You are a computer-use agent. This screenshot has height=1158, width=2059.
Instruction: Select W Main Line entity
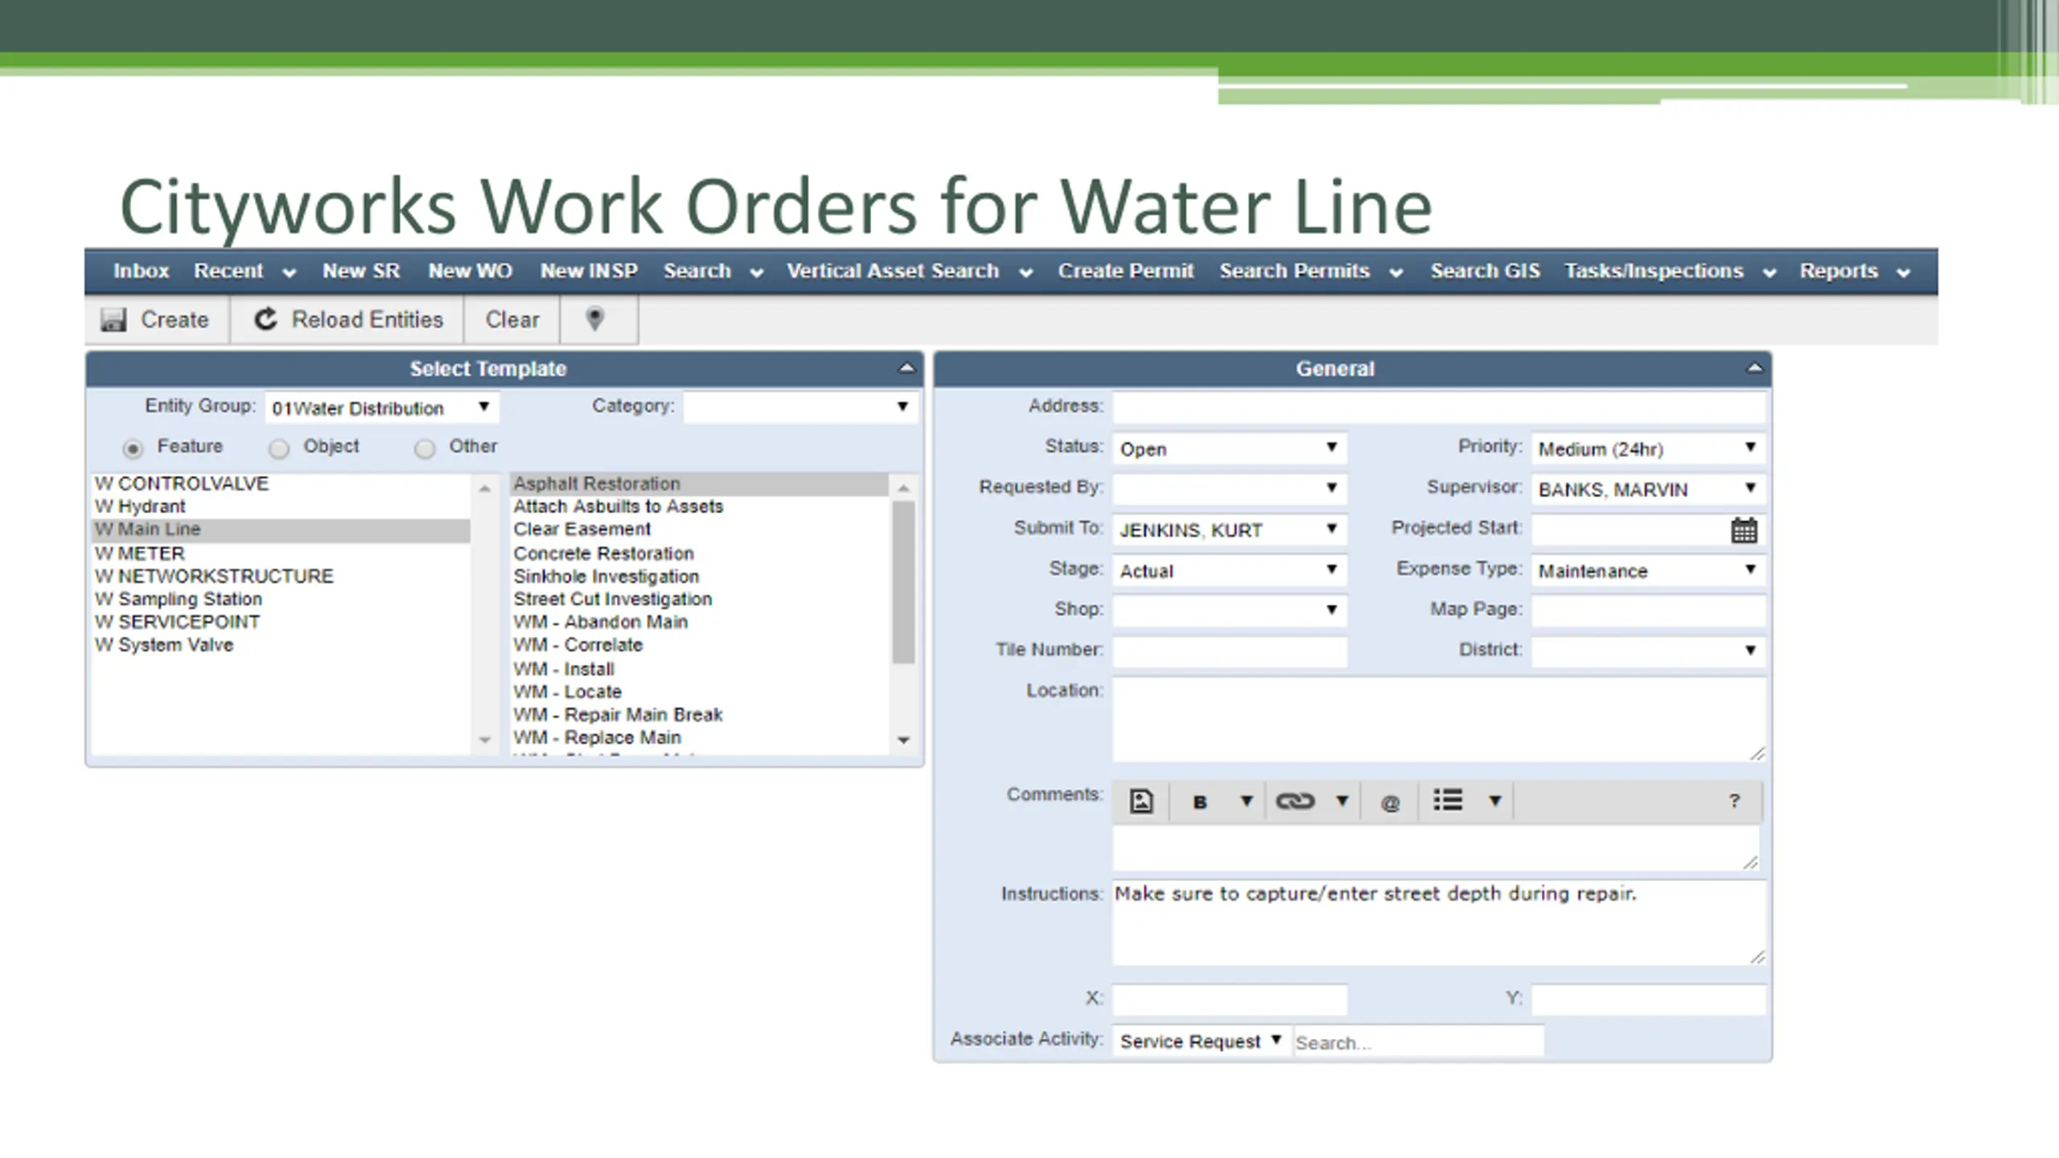click(x=281, y=529)
